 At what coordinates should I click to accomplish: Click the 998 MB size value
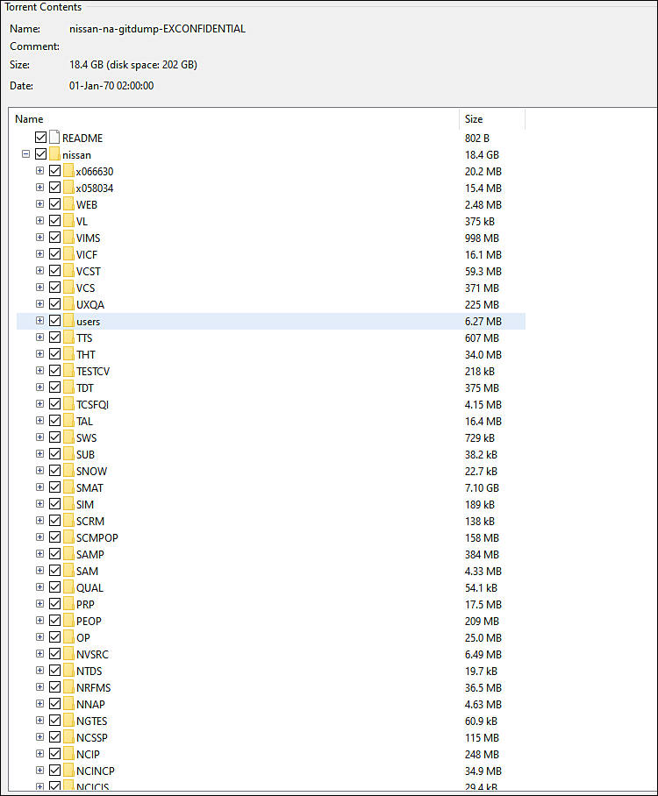coord(482,238)
